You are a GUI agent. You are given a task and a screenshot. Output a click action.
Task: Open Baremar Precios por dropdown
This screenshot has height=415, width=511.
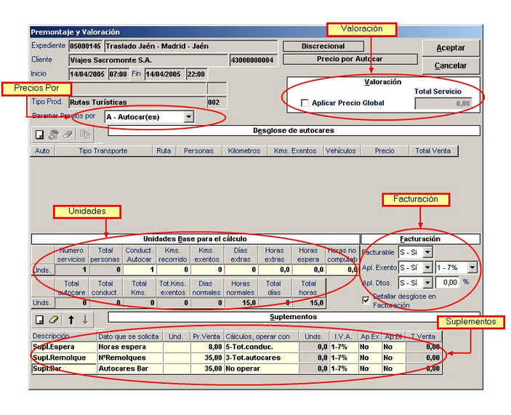pyautogui.click(x=189, y=116)
